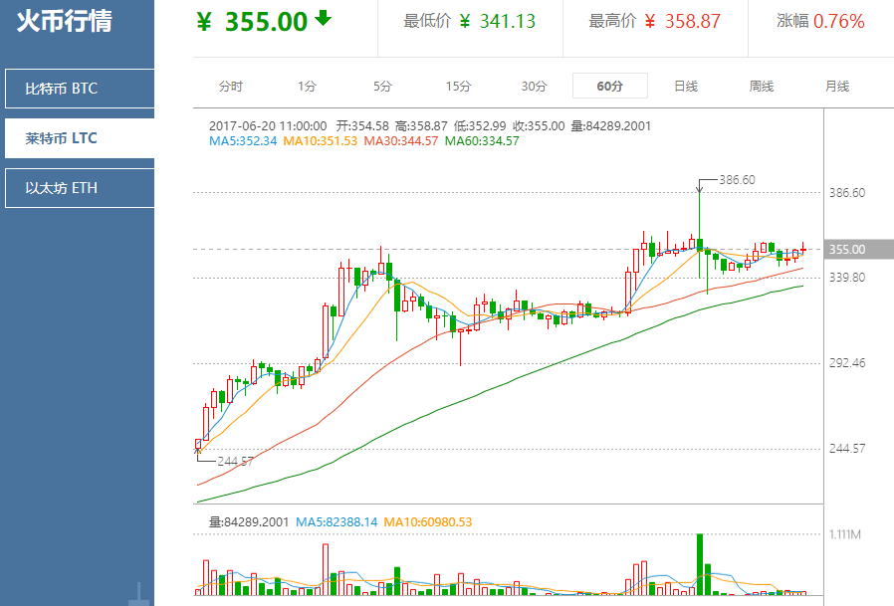
Task: Click the 收:355.00 close price text
Action: tap(539, 126)
